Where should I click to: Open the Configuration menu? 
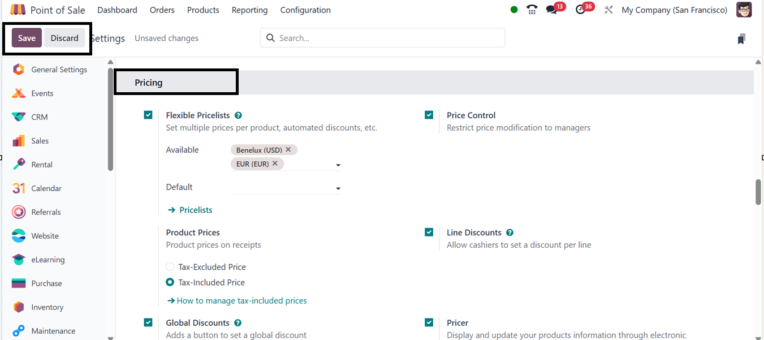point(305,10)
